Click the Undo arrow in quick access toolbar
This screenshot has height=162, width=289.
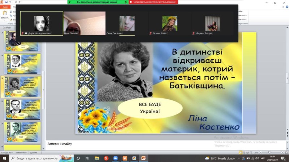pos(10,2)
